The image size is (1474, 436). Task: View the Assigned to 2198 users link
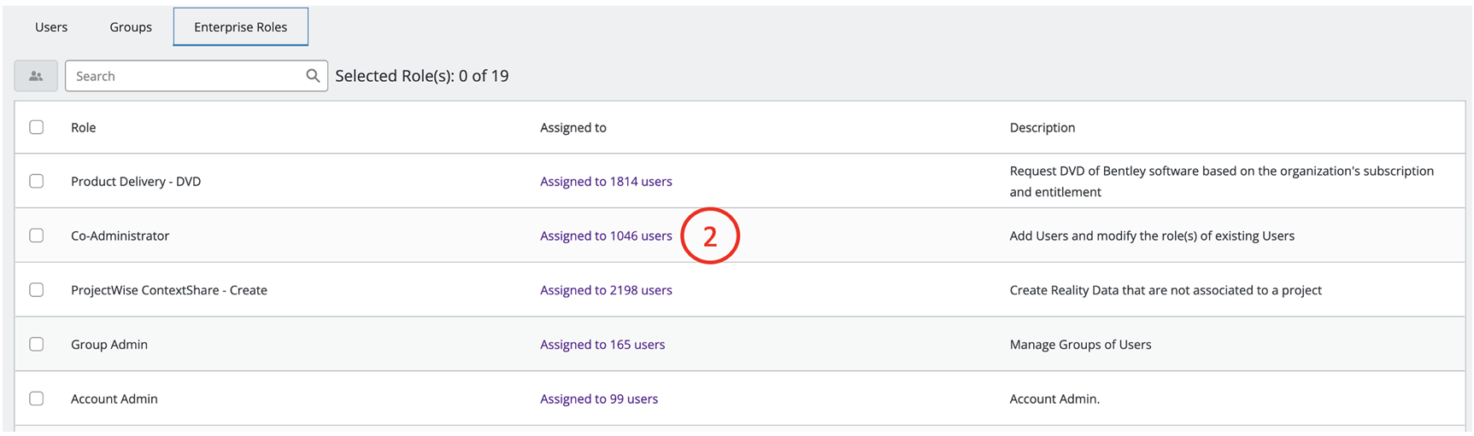click(x=606, y=290)
